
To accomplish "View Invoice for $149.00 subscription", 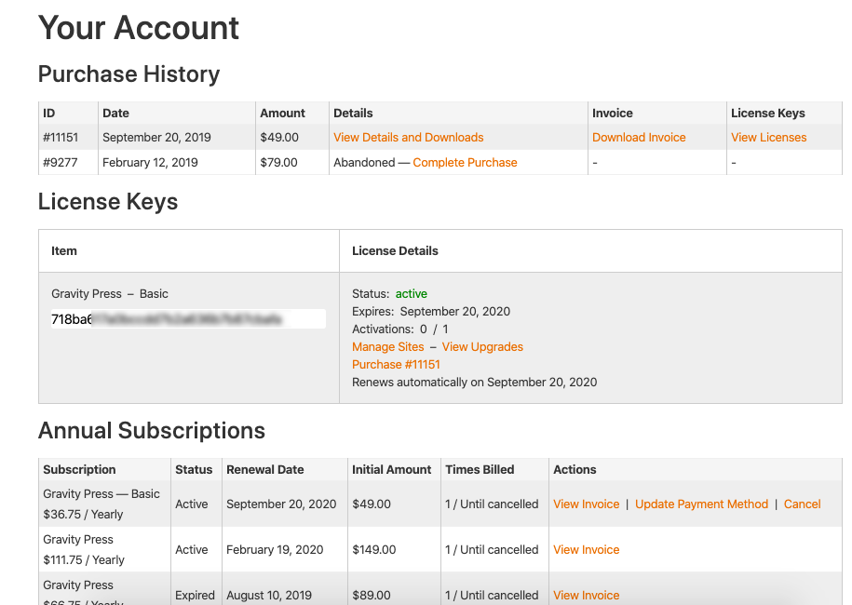I will pyautogui.click(x=586, y=549).
